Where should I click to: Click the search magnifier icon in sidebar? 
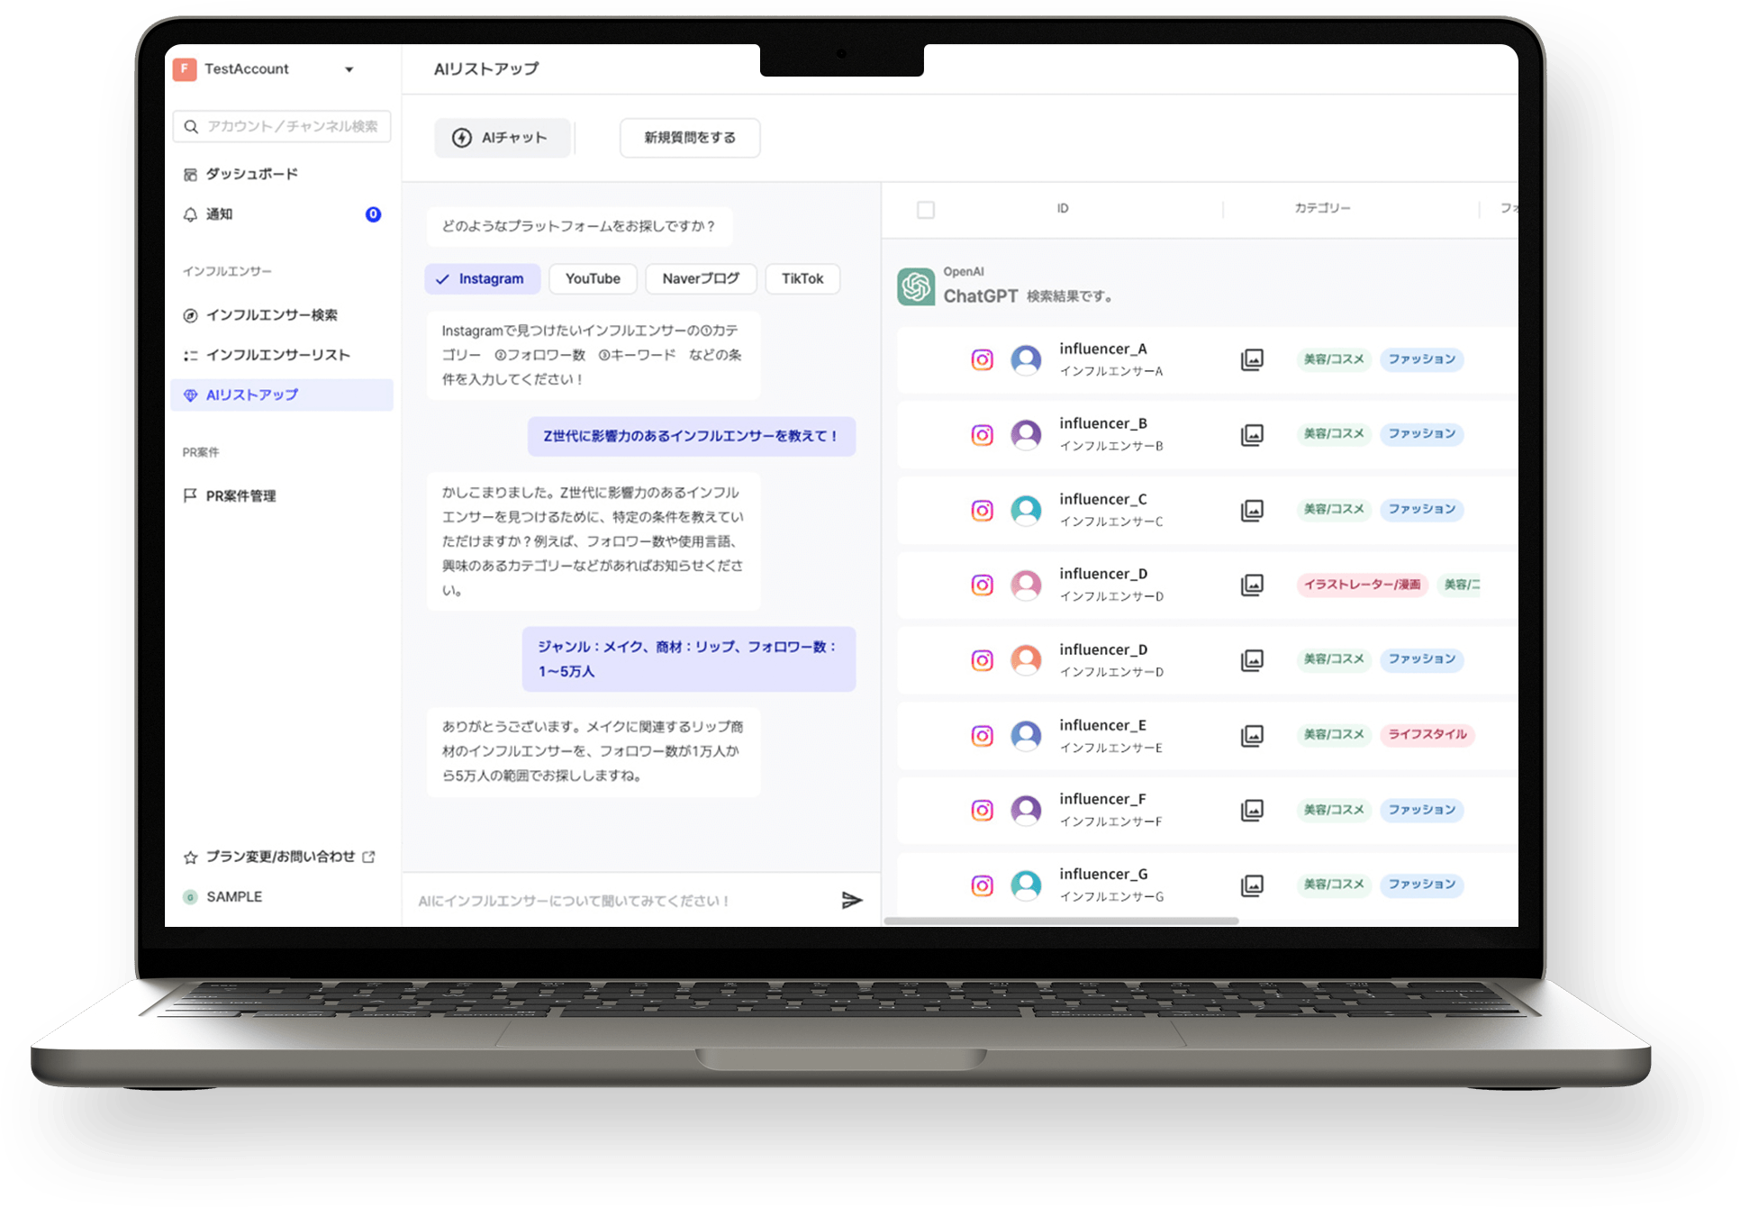191,127
